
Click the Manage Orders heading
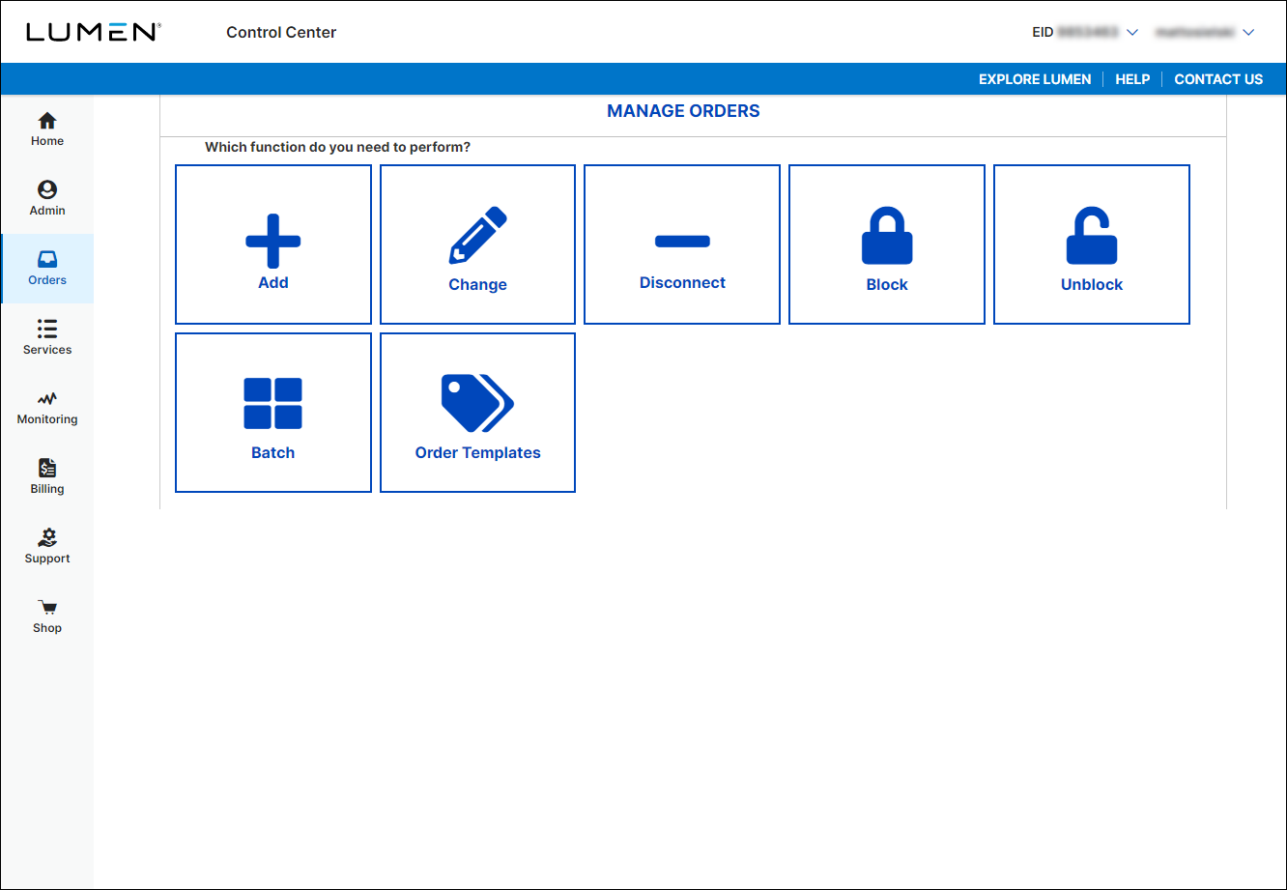click(x=683, y=111)
